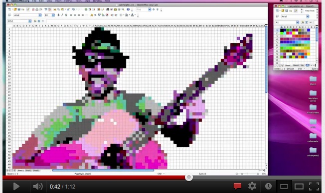The height and width of the screenshot is (193, 325).
Task: Mute the video using the speaker icon
Action: pyautogui.click(x=38, y=187)
